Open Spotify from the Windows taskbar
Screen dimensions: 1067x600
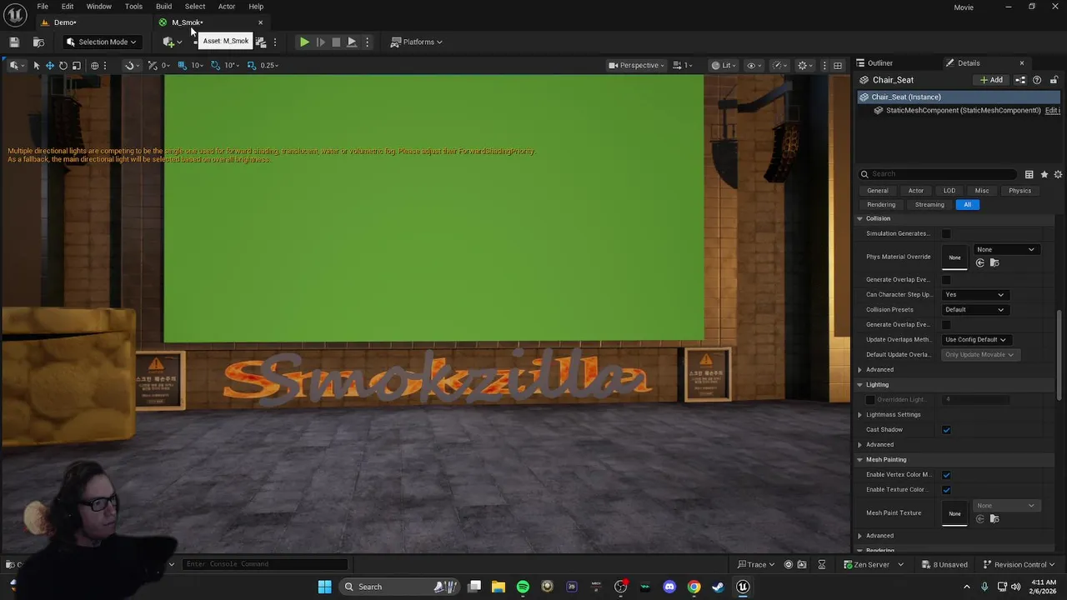pos(523,587)
